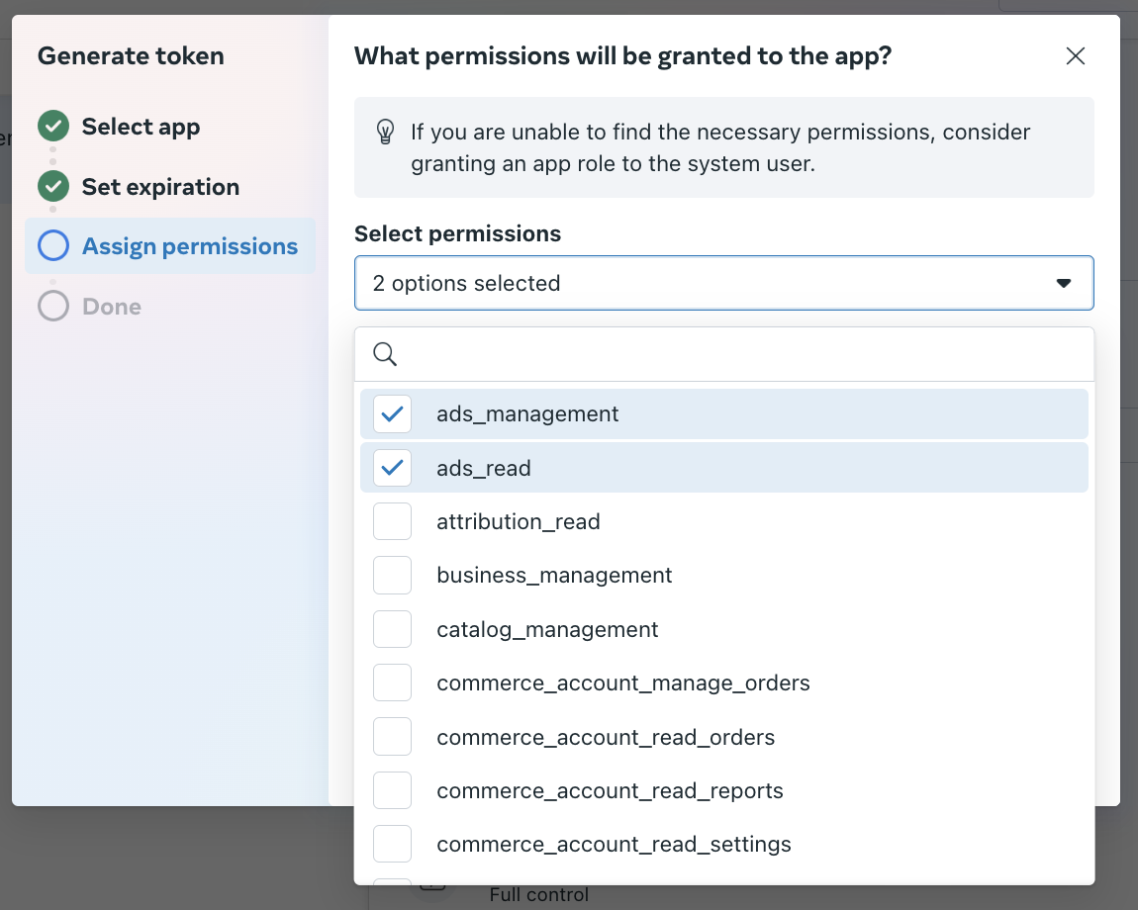
Task: Check the business_management permission
Action: click(x=392, y=576)
